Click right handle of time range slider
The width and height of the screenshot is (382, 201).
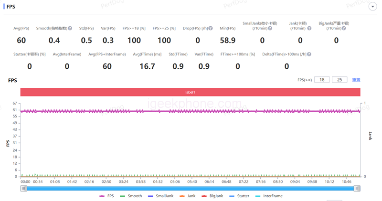(357, 189)
